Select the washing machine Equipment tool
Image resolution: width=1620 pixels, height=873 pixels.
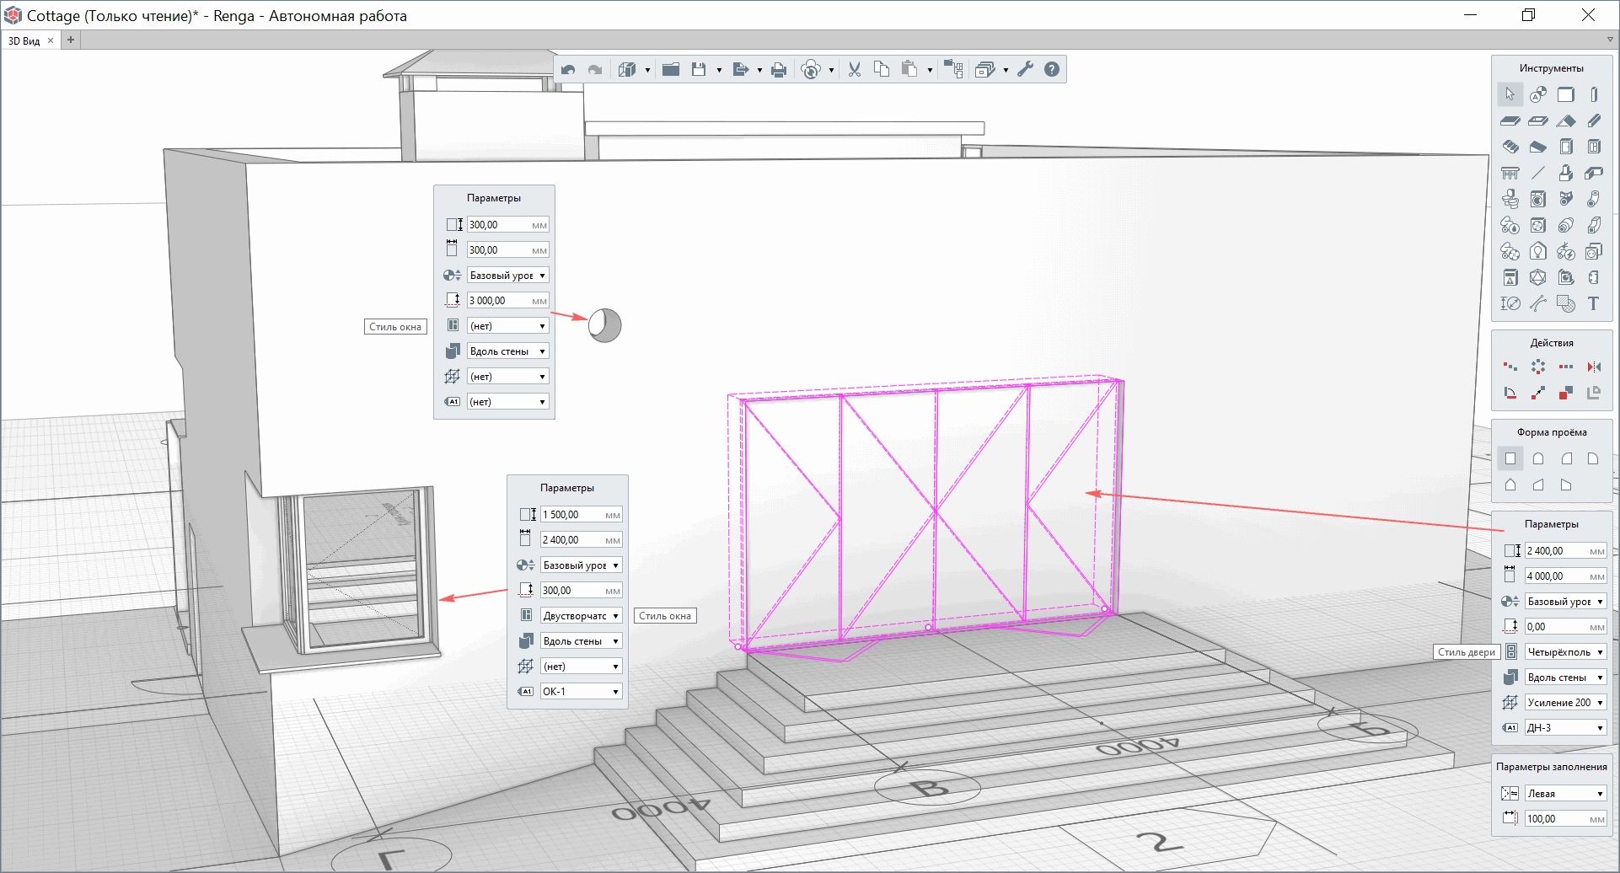(x=1537, y=199)
